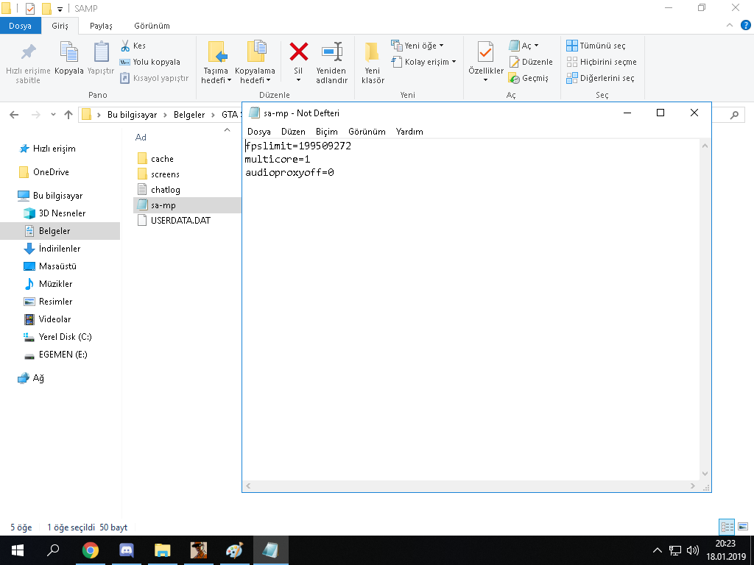The height and width of the screenshot is (565, 754).
Task: Click the Kopyala copy icon in ribbon
Action: tap(69, 52)
